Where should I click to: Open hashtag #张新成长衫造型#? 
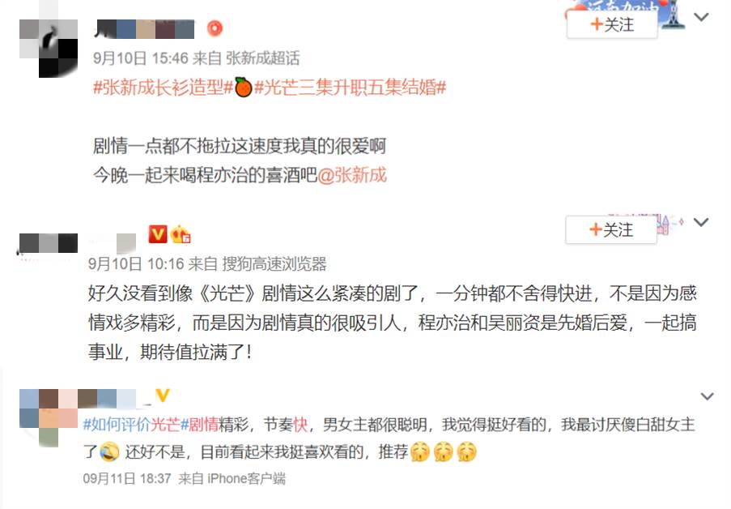(x=164, y=88)
